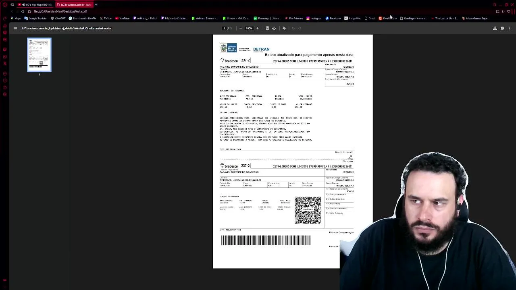Click the snapshot icon in address bar

pos(498,11)
